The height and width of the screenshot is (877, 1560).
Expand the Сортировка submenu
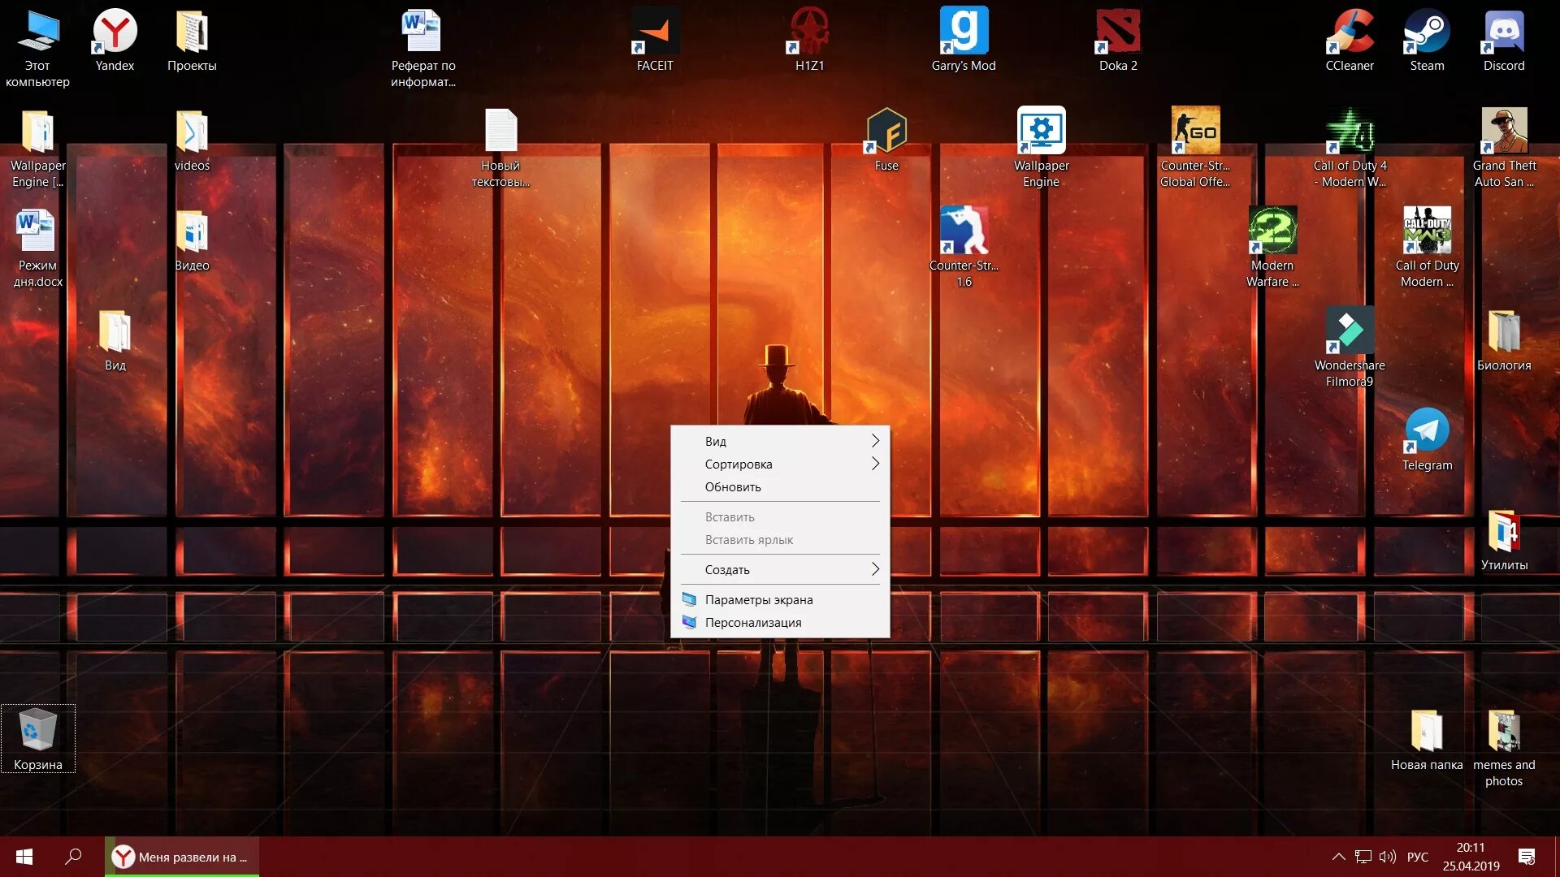(780, 464)
